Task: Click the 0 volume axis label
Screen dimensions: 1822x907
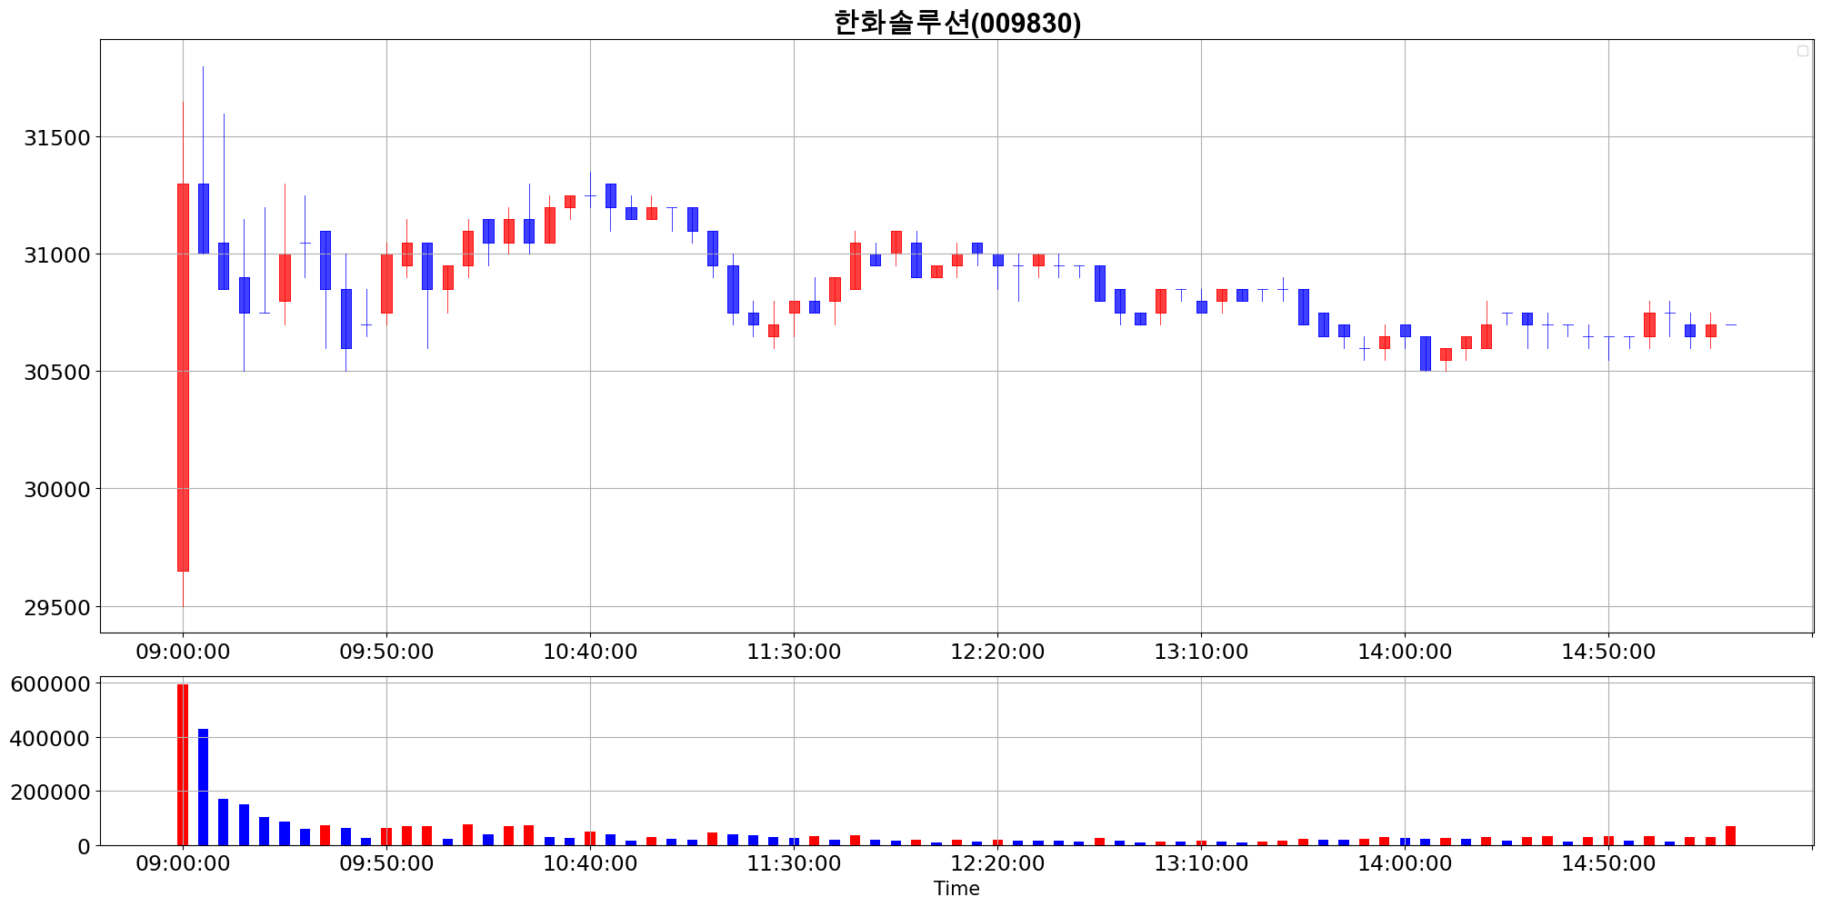Action: coord(85,847)
